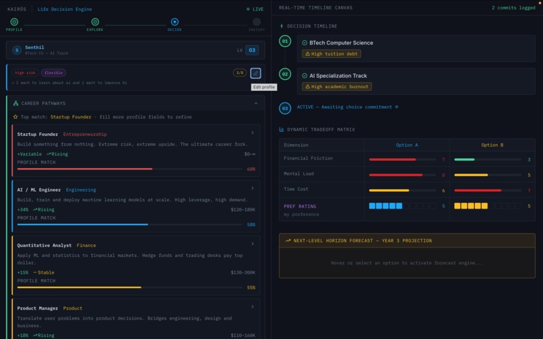The width and height of the screenshot is (543, 339).
Task: Open the BTech Computer Science timeline entry
Action: [416, 48]
